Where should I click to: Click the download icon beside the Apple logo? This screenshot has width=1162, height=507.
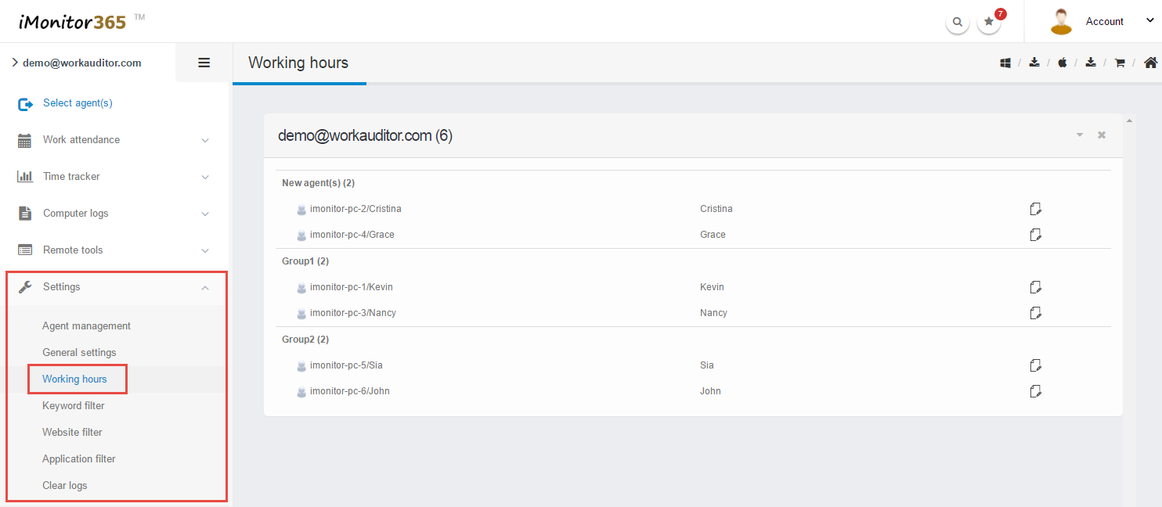pyautogui.click(x=1091, y=63)
